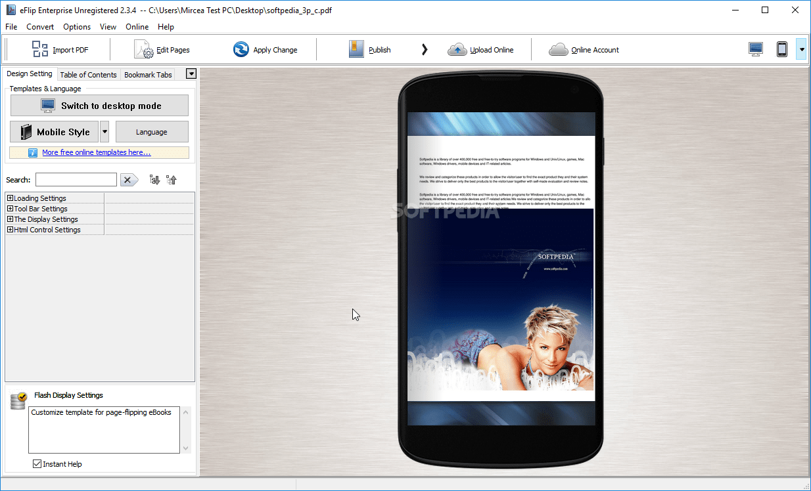Click the info icon beside templates link
811x491 pixels.
click(33, 152)
